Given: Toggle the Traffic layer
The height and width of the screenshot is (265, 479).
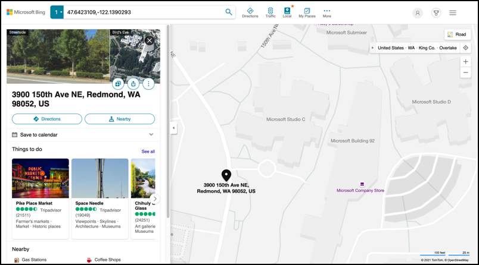Looking at the screenshot, I should coord(270,13).
